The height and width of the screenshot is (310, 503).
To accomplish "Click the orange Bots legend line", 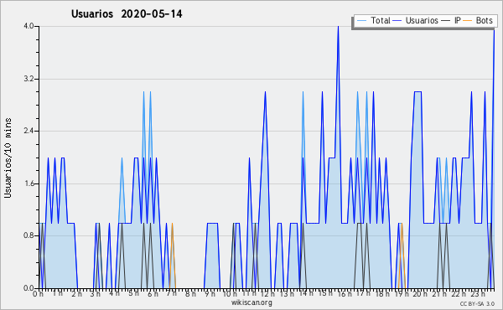I will (x=468, y=21).
